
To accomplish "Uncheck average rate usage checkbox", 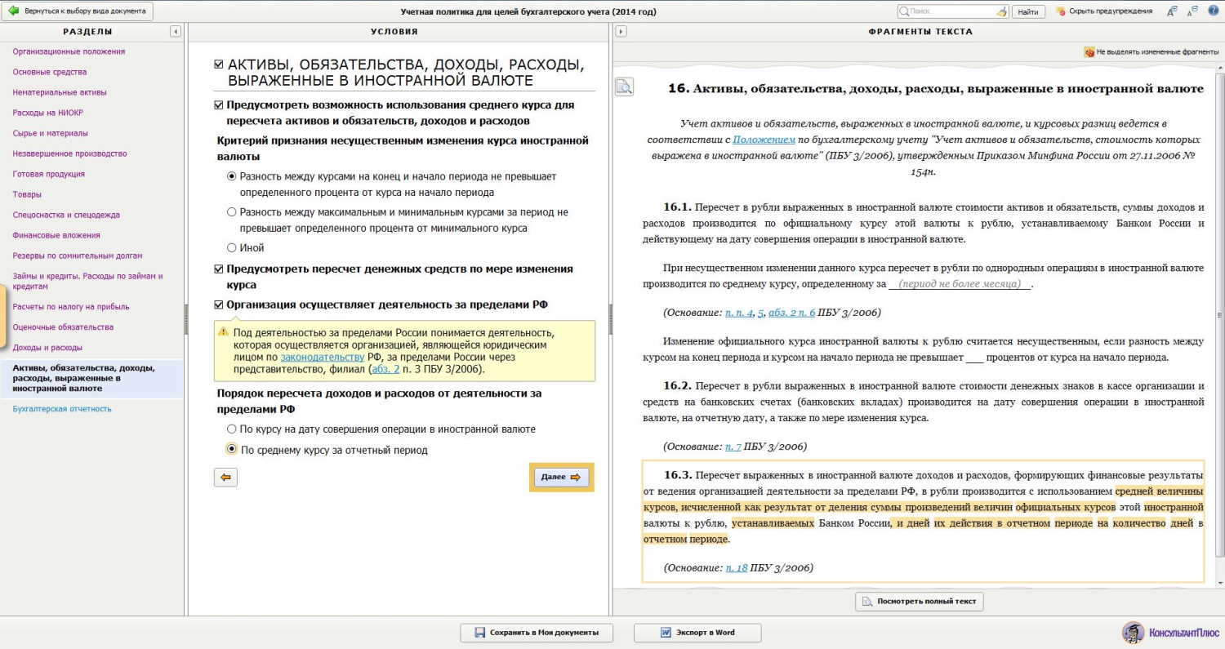I will (x=218, y=105).
